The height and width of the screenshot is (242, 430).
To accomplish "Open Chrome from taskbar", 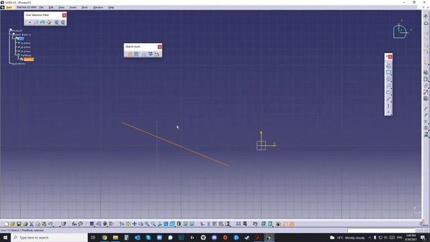I will click(105, 237).
